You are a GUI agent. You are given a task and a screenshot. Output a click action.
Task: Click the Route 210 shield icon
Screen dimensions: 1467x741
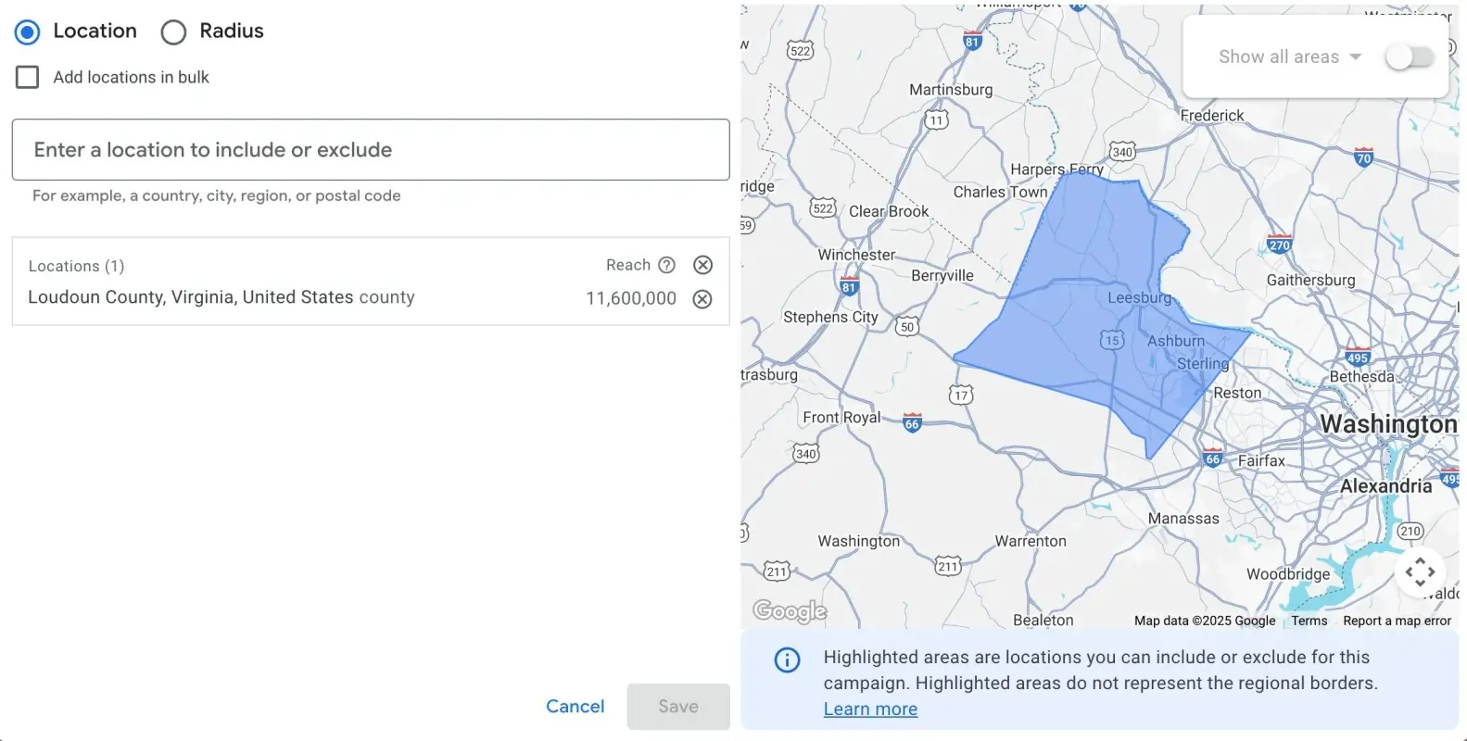point(1410,531)
